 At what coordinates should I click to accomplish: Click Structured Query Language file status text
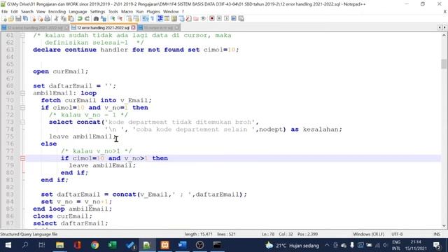tap(29, 234)
